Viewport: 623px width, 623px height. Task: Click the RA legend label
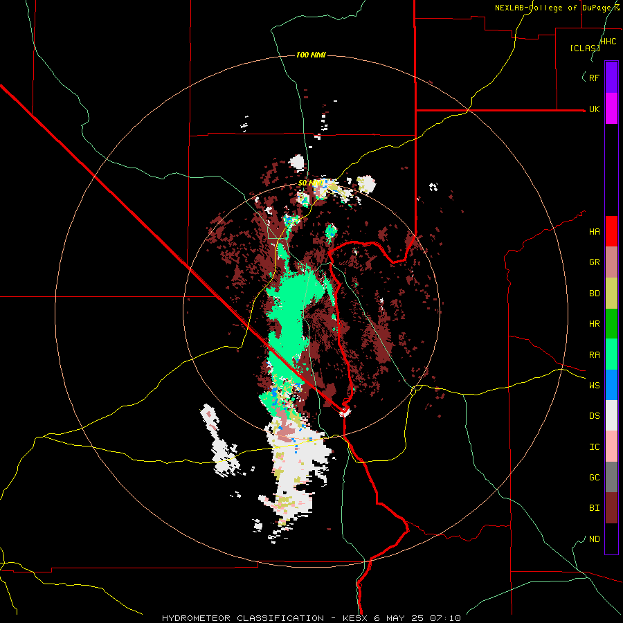[594, 355]
